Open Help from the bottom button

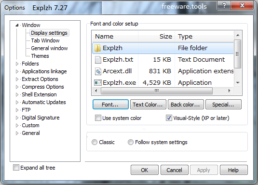coord(234,170)
